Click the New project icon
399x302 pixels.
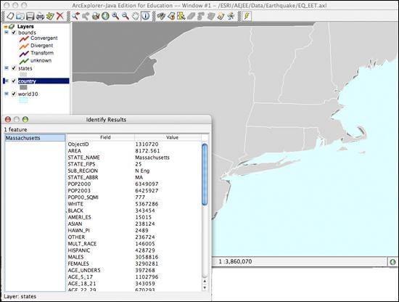10,16
